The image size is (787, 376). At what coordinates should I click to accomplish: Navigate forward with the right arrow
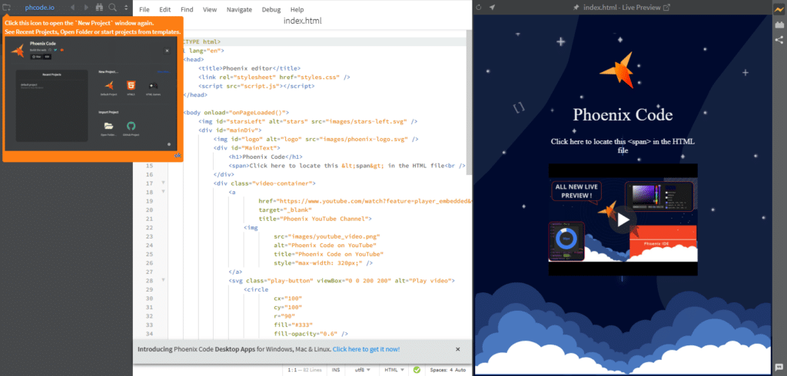pyautogui.click(x=86, y=8)
